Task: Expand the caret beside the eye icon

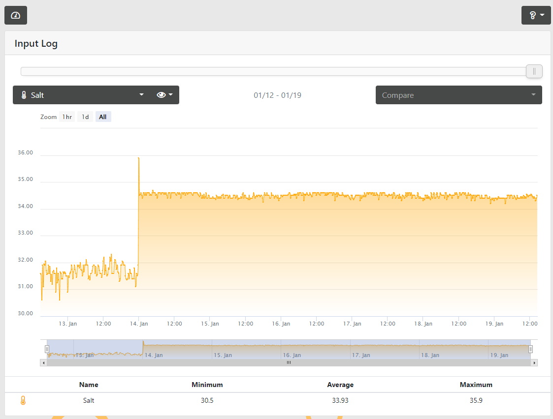Action: 171,95
